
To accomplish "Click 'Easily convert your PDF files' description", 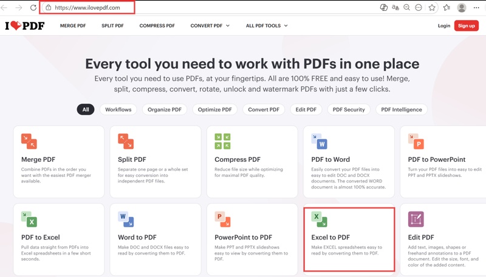I will pos(348,178).
